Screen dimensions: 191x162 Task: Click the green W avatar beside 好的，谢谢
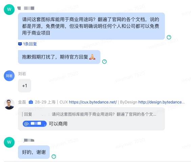(x=9, y=142)
